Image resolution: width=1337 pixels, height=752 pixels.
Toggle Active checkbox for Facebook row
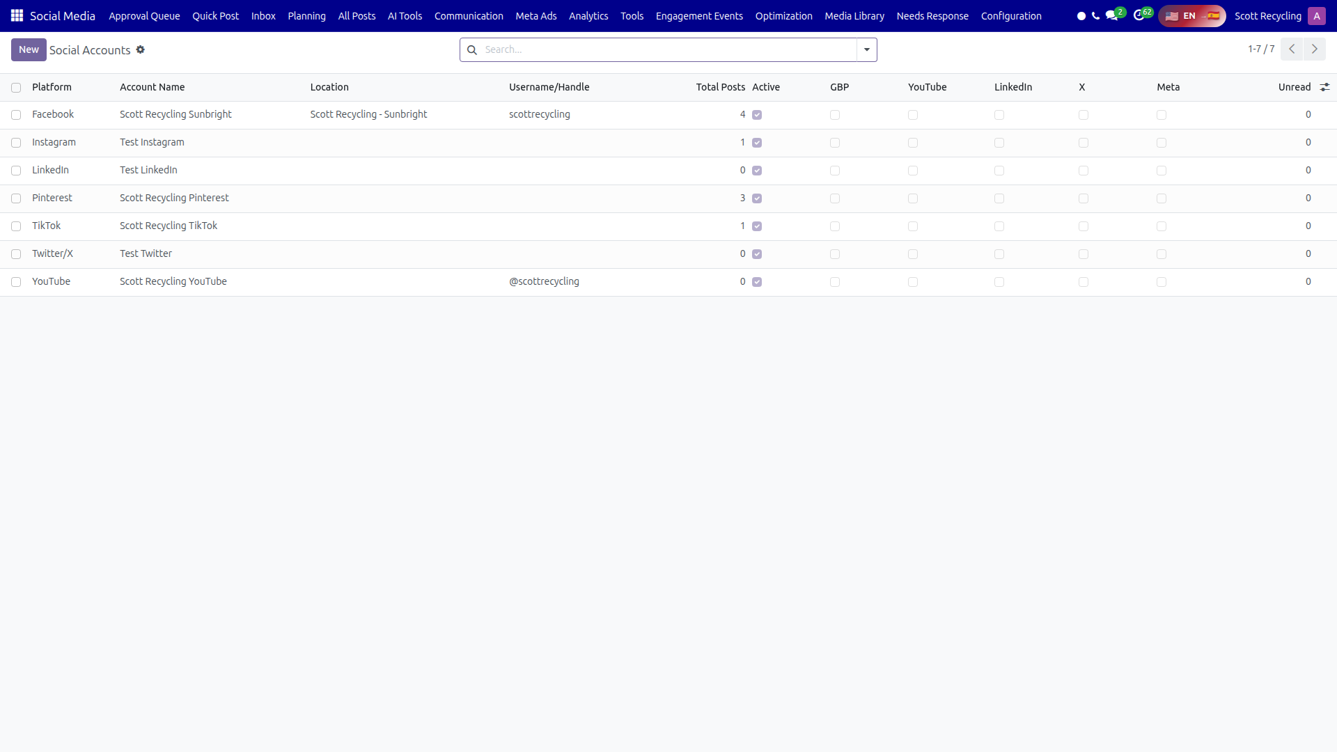click(757, 115)
